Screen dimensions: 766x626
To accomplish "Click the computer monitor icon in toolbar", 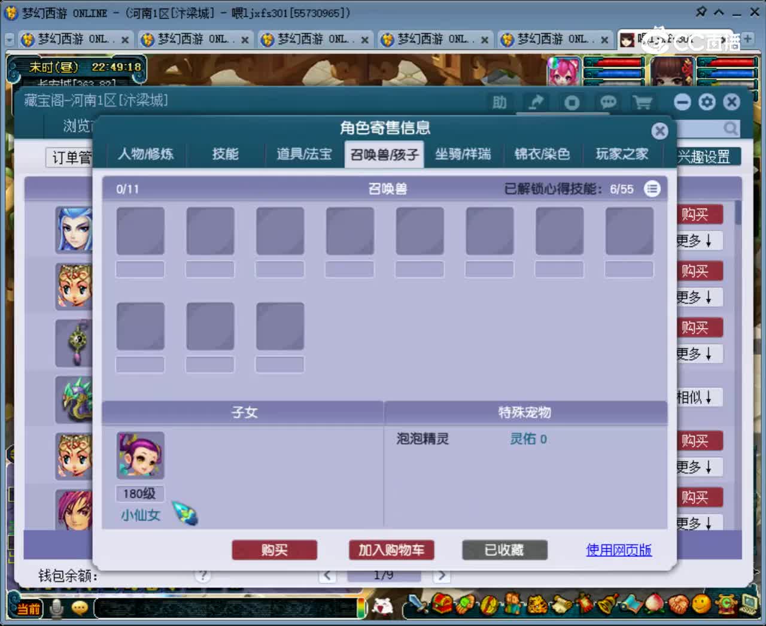I will (x=748, y=603).
